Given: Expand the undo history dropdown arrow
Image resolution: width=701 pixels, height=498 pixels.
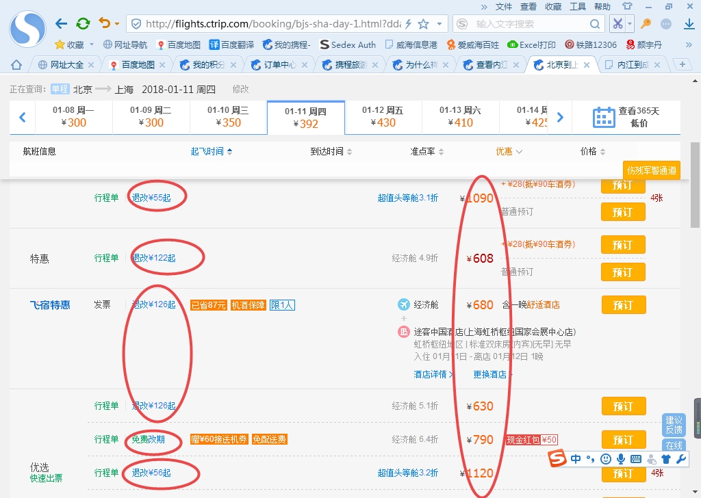Looking at the screenshot, I should click(x=117, y=24).
